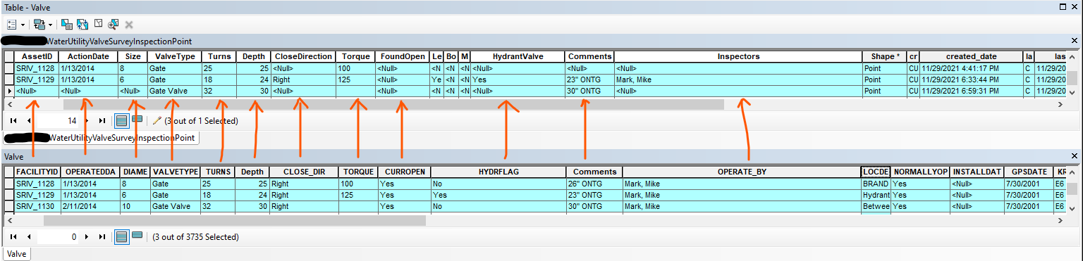Screen dimensions: 1083x261
Task: Click 11/29/2021 6:59:31 PM created_date cell
Action: (x=972, y=91)
